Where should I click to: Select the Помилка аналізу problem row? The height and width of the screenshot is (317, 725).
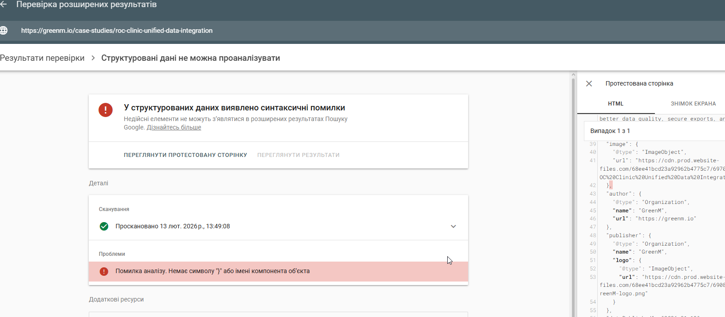point(278,271)
